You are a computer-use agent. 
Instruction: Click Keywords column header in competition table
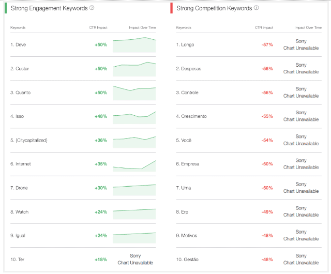click(184, 27)
